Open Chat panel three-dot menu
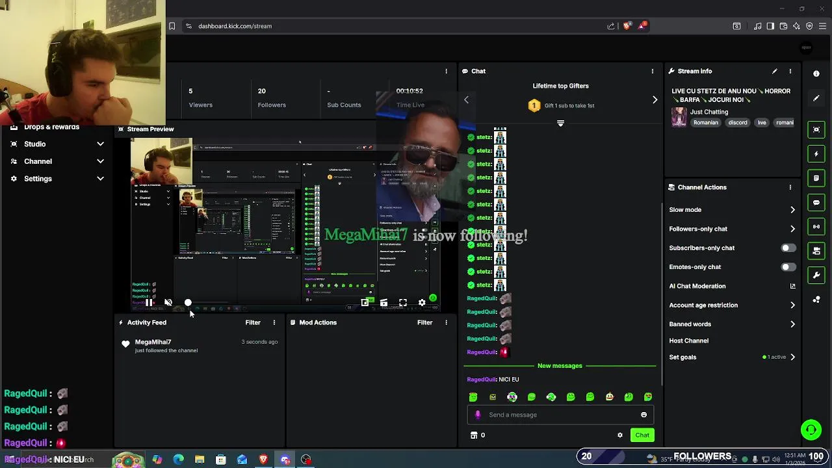This screenshot has width=832, height=468. tap(653, 71)
